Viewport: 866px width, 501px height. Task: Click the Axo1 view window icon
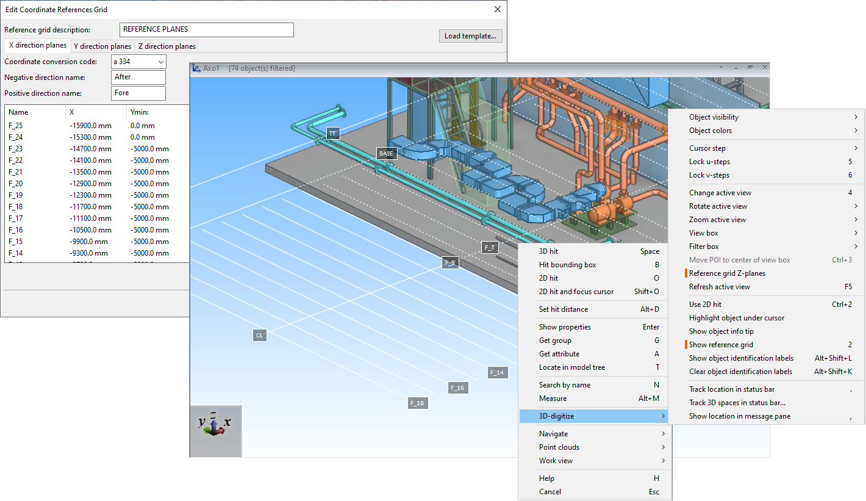(196, 68)
